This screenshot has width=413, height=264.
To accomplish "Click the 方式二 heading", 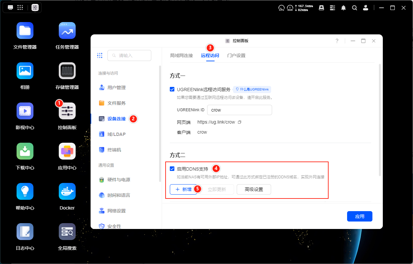I will click(178, 155).
